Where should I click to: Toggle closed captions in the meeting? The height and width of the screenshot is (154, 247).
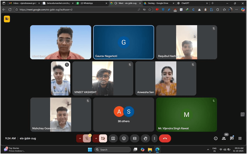(x=135, y=138)
